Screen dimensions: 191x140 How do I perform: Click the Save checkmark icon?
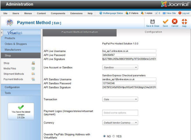click(x=165, y=22)
